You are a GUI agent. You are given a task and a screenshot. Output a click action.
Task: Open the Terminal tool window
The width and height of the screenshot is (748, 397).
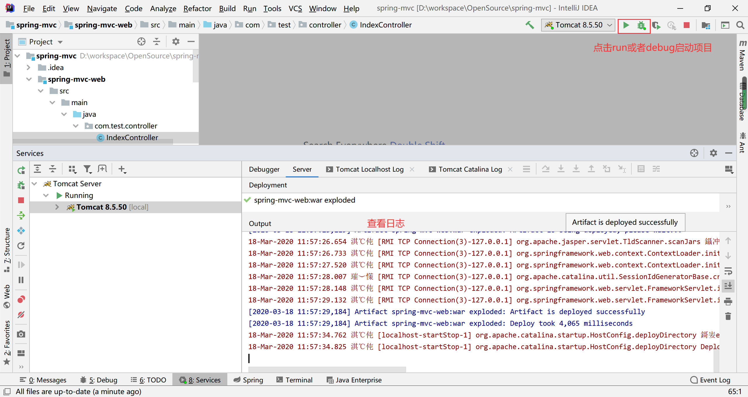pyautogui.click(x=295, y=380)
